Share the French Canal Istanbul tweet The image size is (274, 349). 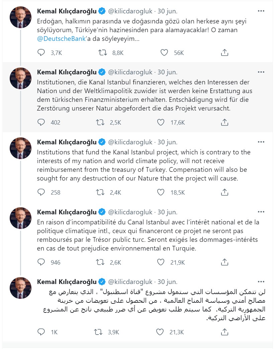click(x=224, y=262)
